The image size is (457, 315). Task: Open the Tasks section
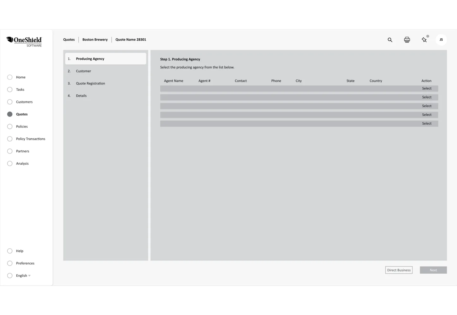pyautogui.click(x=20, y=89)
